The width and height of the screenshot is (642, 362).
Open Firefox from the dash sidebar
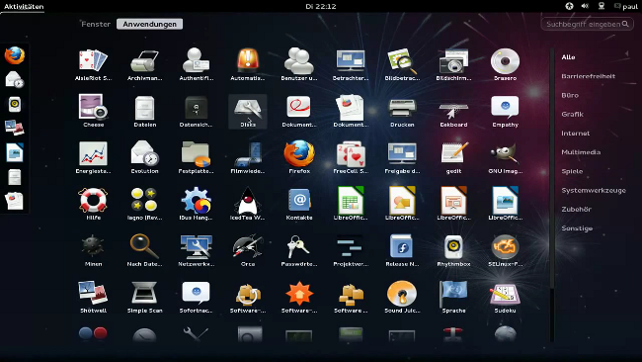click(x=15, y=55)
